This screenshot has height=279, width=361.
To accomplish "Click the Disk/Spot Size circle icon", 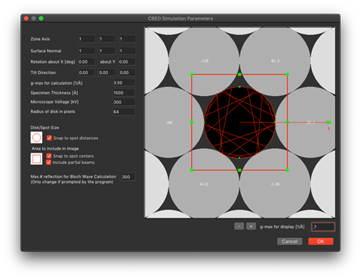I will (36, 138).
